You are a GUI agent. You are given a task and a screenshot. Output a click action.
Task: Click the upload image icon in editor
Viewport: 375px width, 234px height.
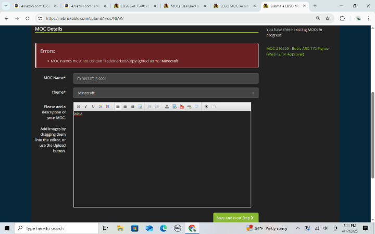(x=167, y=106)
